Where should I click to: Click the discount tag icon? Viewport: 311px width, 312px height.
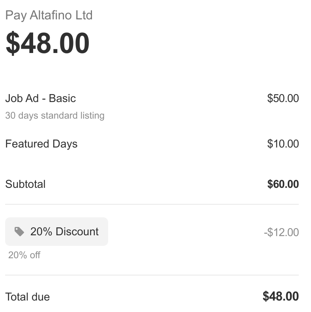[19, 232]
